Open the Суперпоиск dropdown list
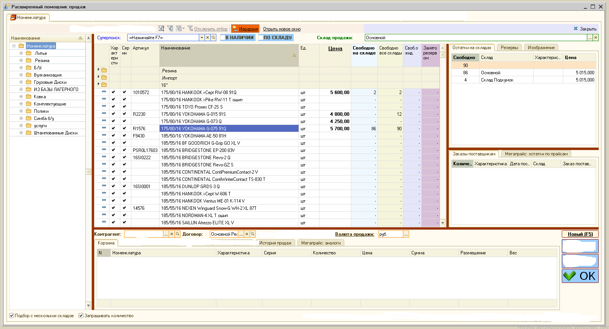 (202, 38)
